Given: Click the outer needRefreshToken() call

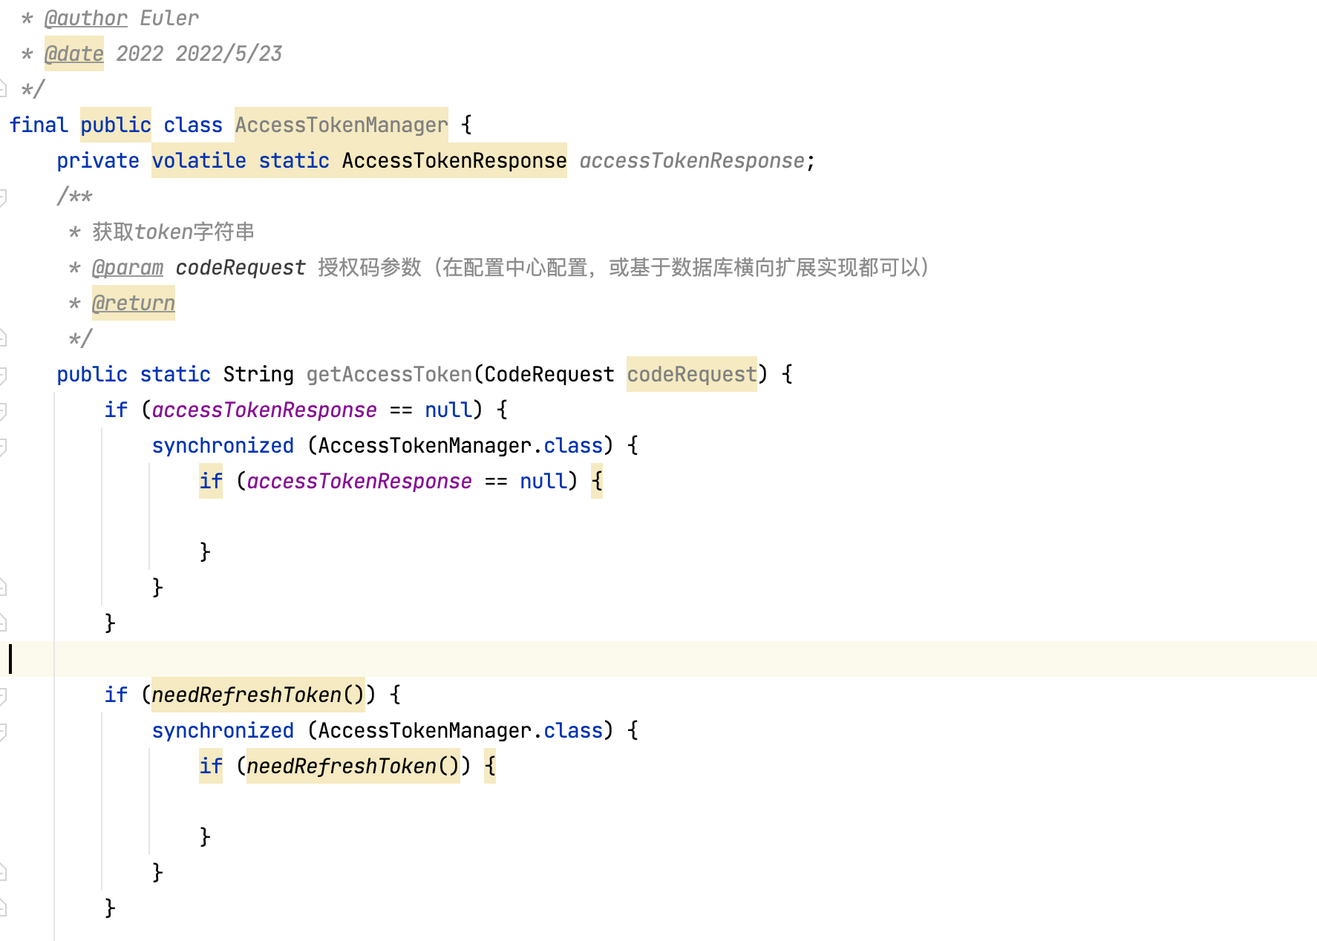Looking at the screenshot, I should click(x=258, y=695).
